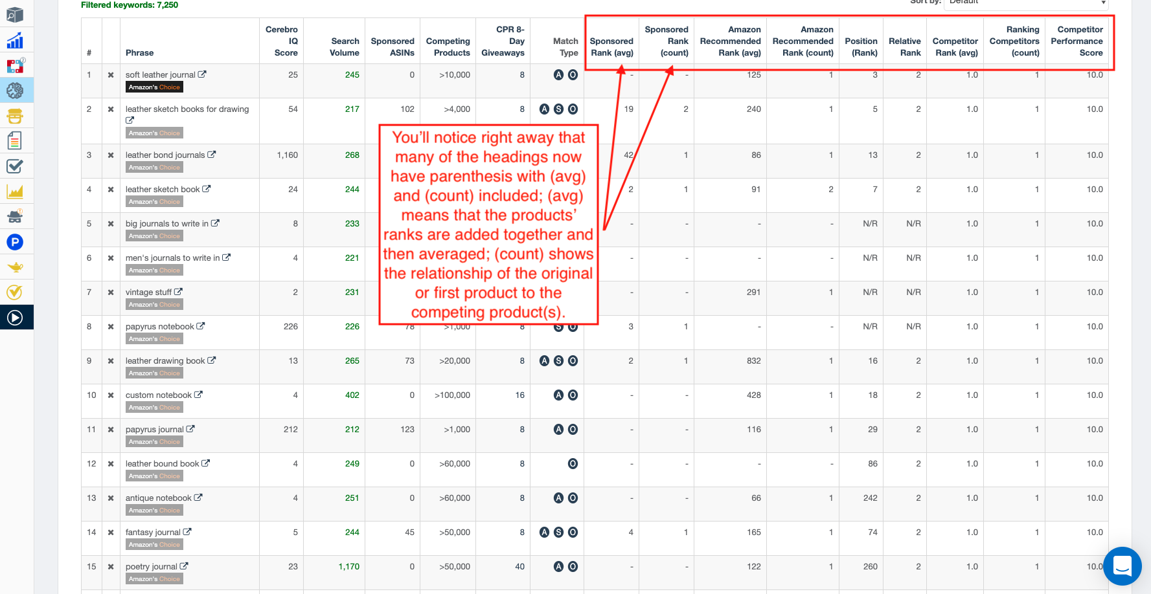
Task: Open the chat support bubble button
Action: pyautogui.click(x=1122, y=566)
